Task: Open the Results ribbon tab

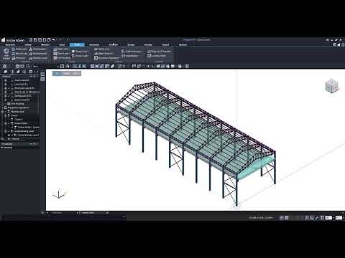Action: (x=148, y=44)
